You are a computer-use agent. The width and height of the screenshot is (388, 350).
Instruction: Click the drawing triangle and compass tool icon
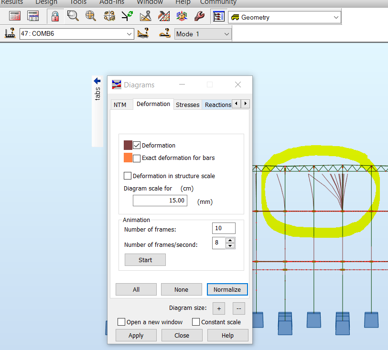146,16
